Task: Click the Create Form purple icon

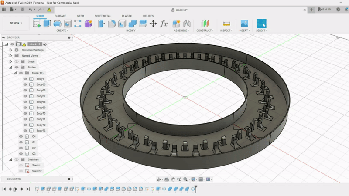Action: coord(88,24)
